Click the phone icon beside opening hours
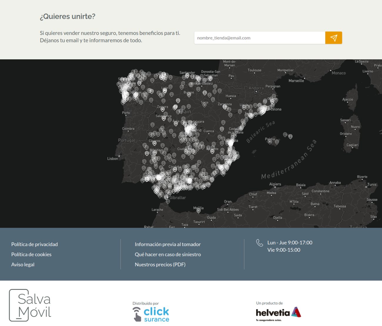The image size is (382, 326). click(259, 243)
